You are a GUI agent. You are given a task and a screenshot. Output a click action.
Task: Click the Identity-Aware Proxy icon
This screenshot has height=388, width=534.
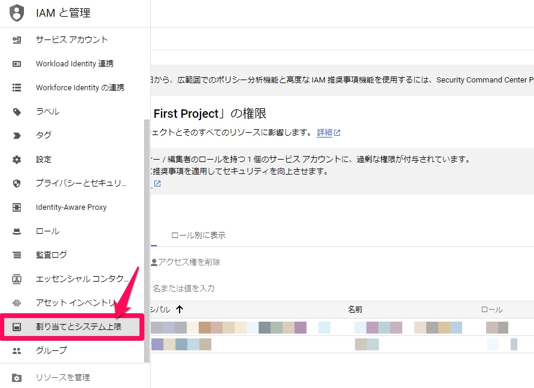pos(17,207)
